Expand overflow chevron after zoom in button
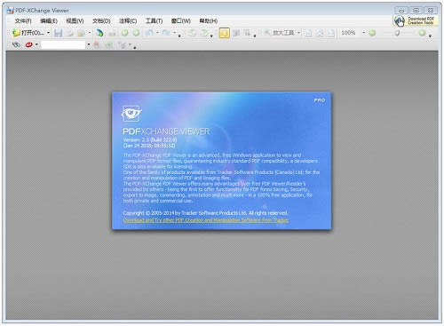Viewport: 444px width, 326px height. [430, 36]
